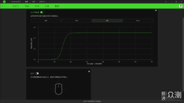Go forward with the right arrow

point(6,6)
